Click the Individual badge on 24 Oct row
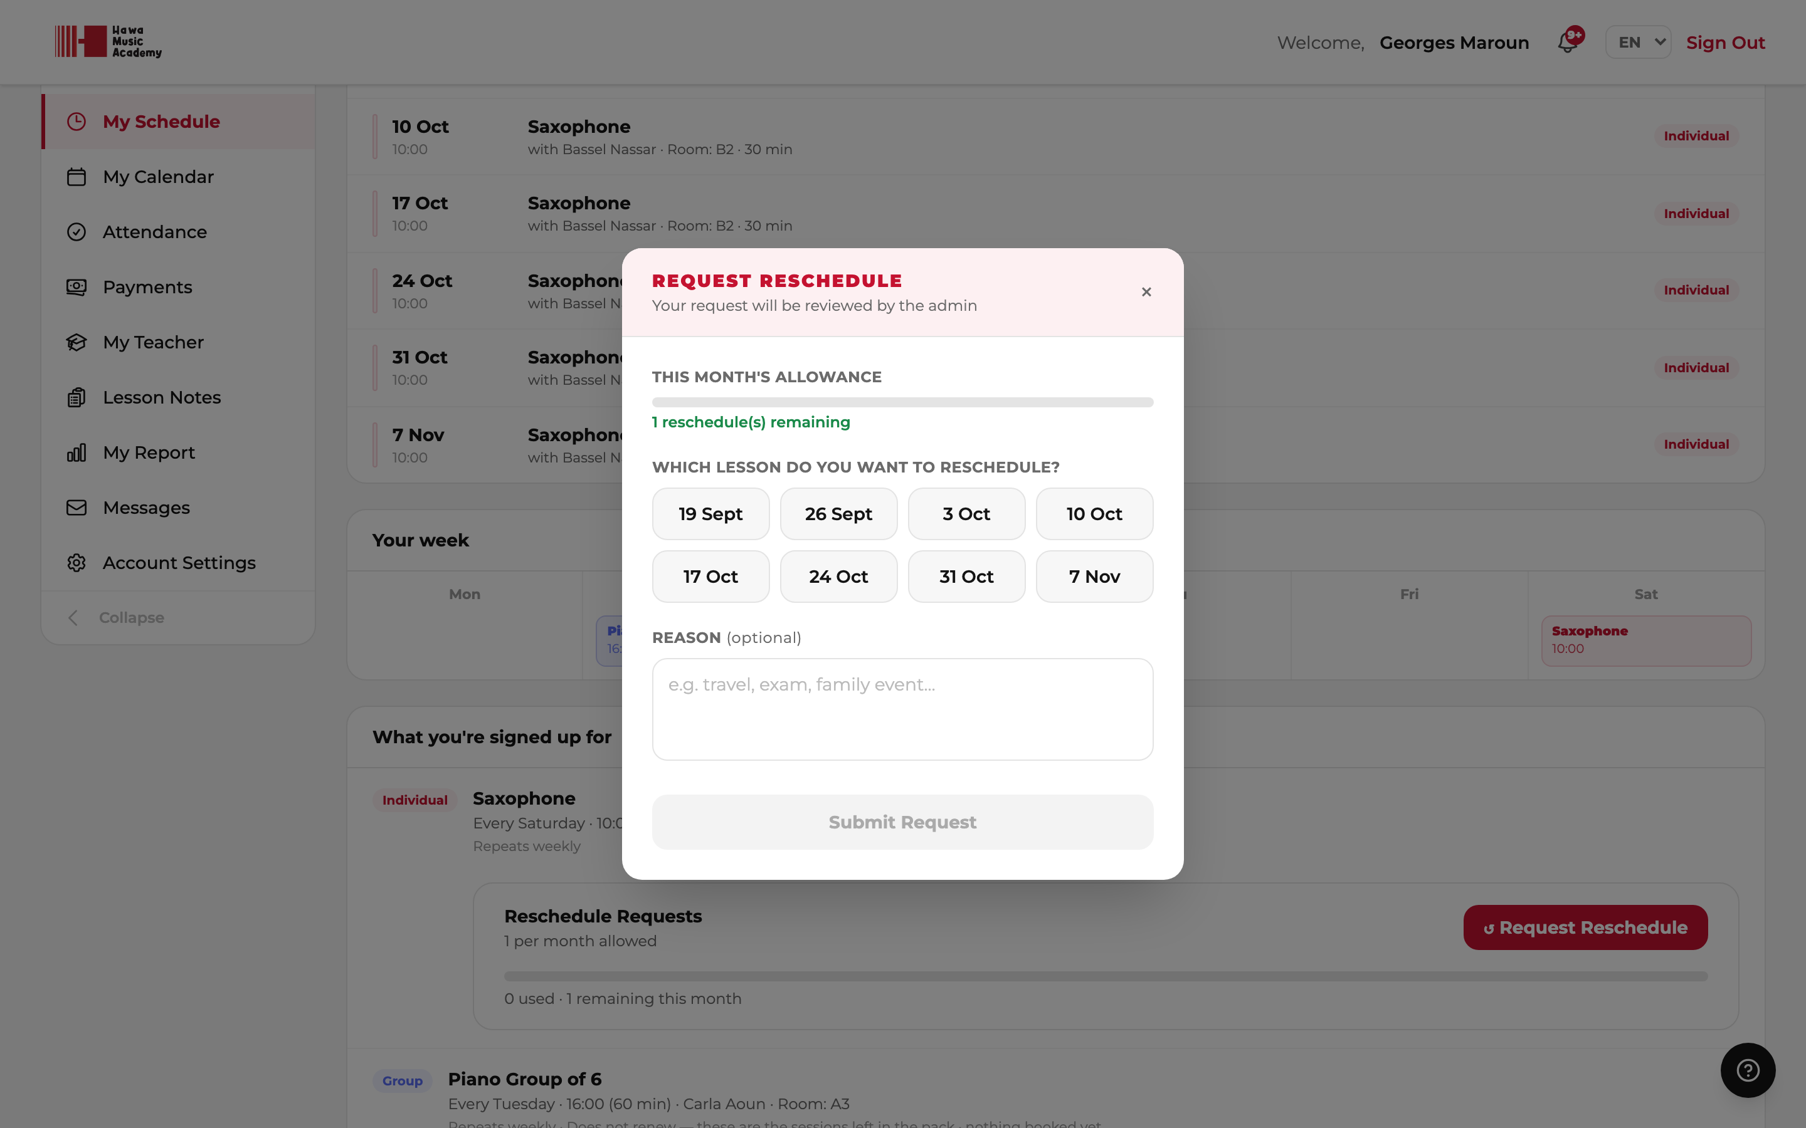 click(1696, 290)
